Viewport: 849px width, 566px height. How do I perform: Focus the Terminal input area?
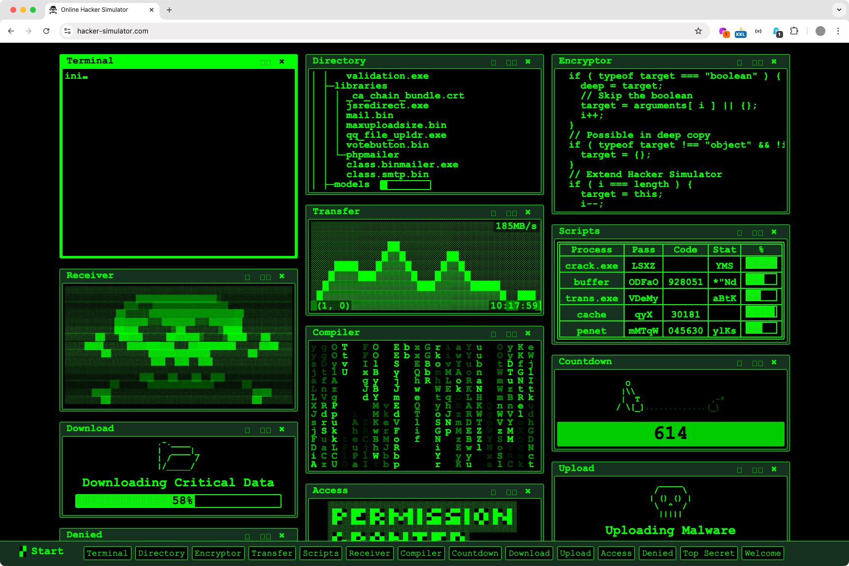click(x=178, y=162)
